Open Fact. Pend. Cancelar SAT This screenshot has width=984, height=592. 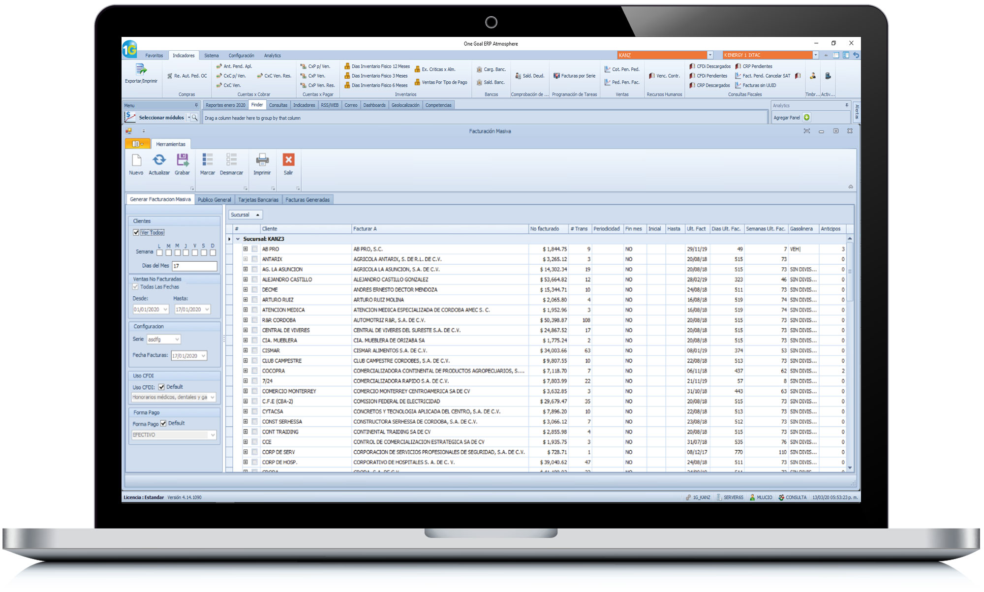[x=763, y=76]
